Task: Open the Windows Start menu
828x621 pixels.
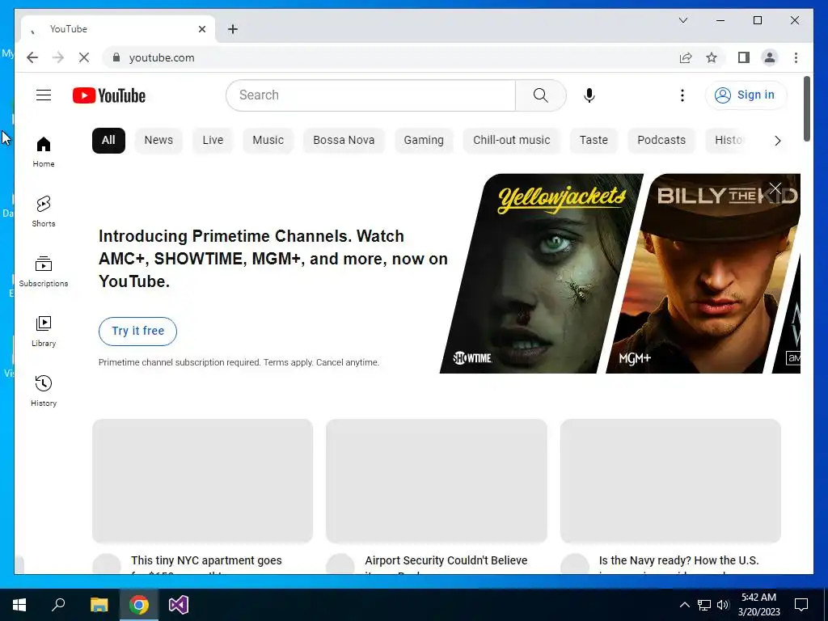Action: click(19, 605)
